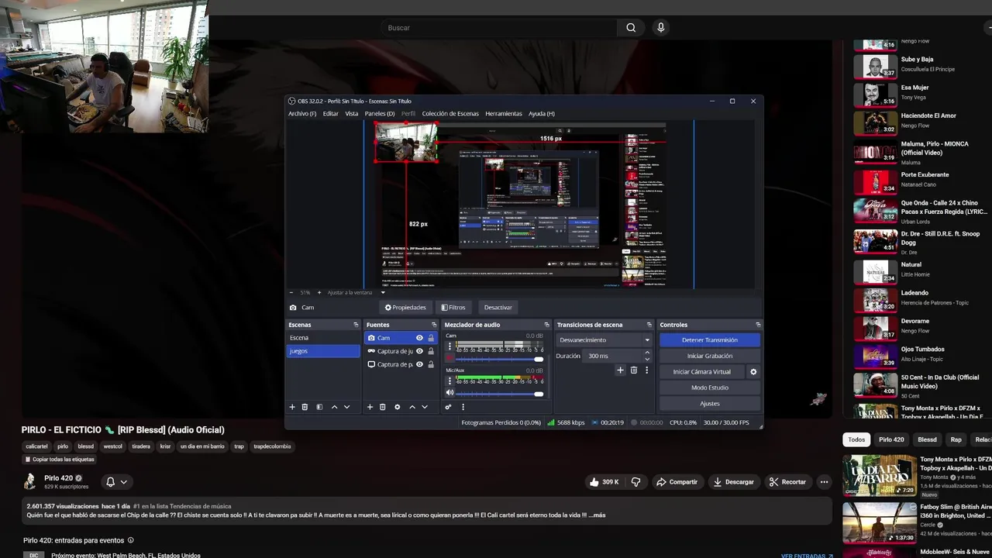Viewport: 992px width, 558px height.
Task: Undock the Controles panel
Action: pos(758,325)
